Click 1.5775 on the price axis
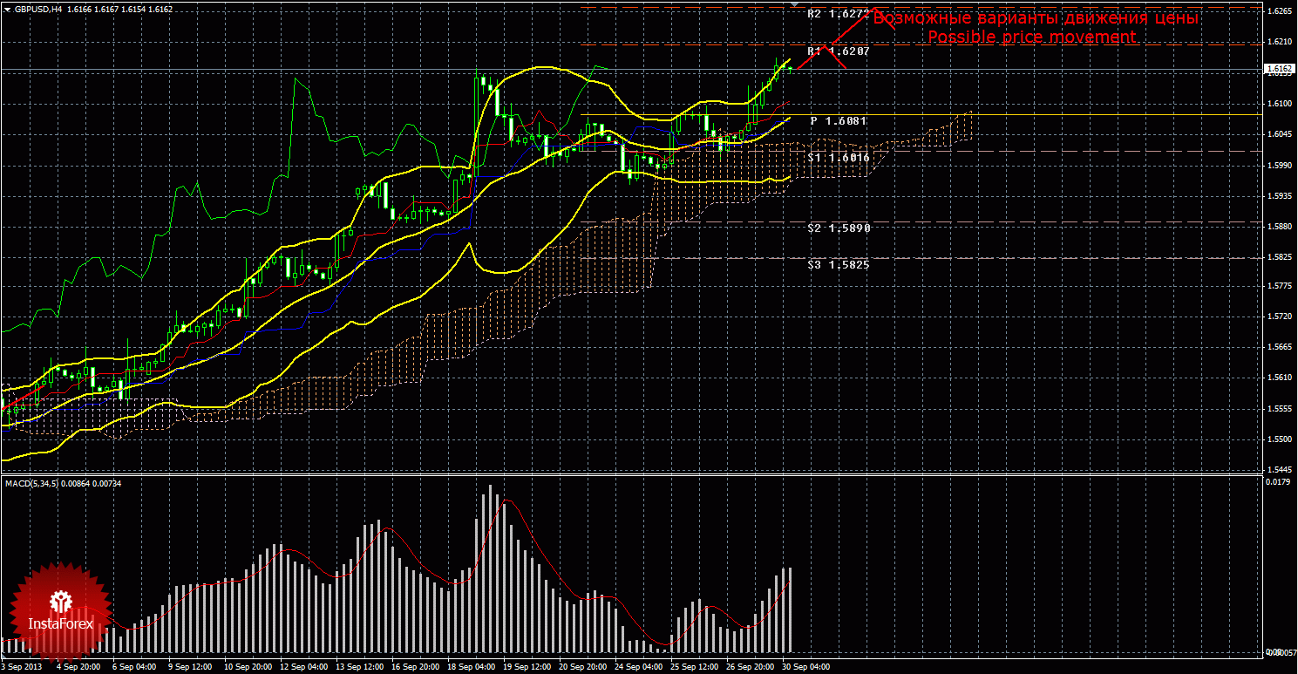 click(1280, 286)
